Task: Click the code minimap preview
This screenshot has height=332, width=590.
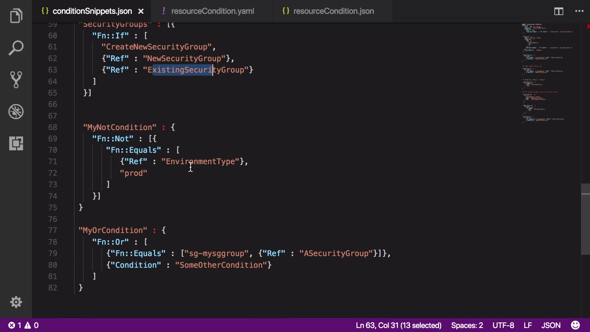Action: pos(547,74)
